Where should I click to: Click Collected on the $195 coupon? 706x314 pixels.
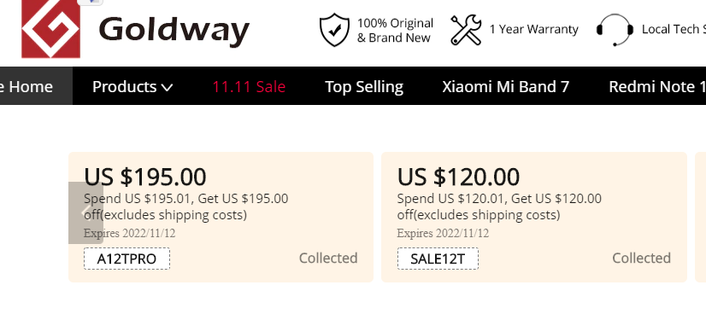(x=328, y=258)
